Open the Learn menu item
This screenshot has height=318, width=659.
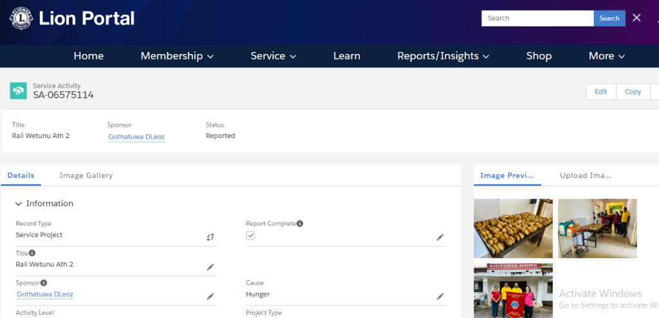tap(347, 56)
